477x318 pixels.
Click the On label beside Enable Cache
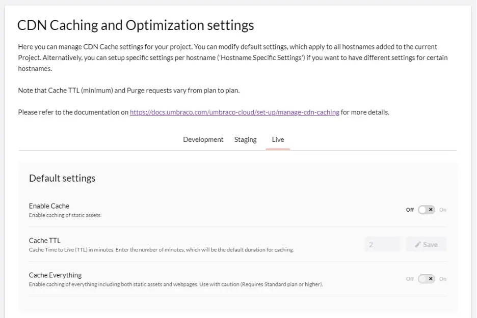pos(443,210)
